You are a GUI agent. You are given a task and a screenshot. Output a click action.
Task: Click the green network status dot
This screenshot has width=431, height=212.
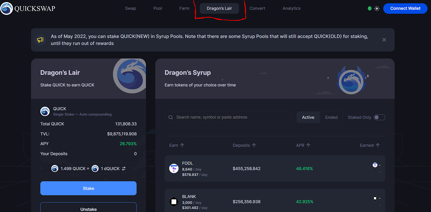[x=370, y=9]
